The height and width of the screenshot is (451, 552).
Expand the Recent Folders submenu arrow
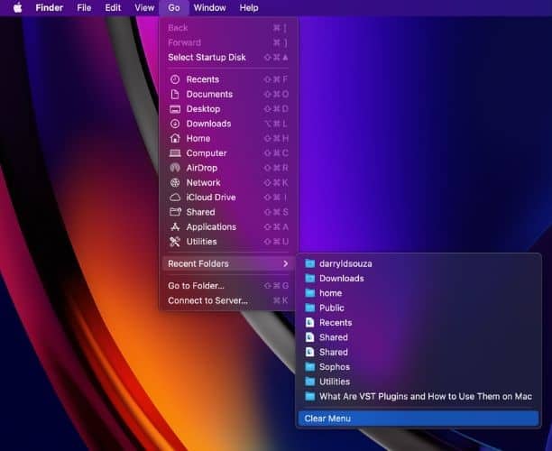[286, 263]
